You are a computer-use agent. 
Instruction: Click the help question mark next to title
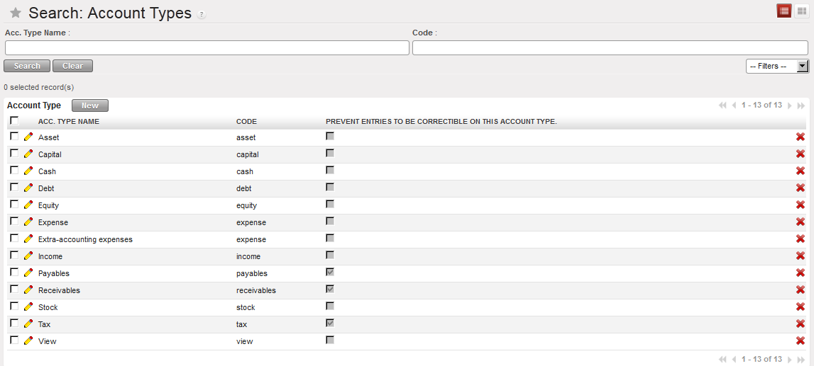(x=202, y=15)
